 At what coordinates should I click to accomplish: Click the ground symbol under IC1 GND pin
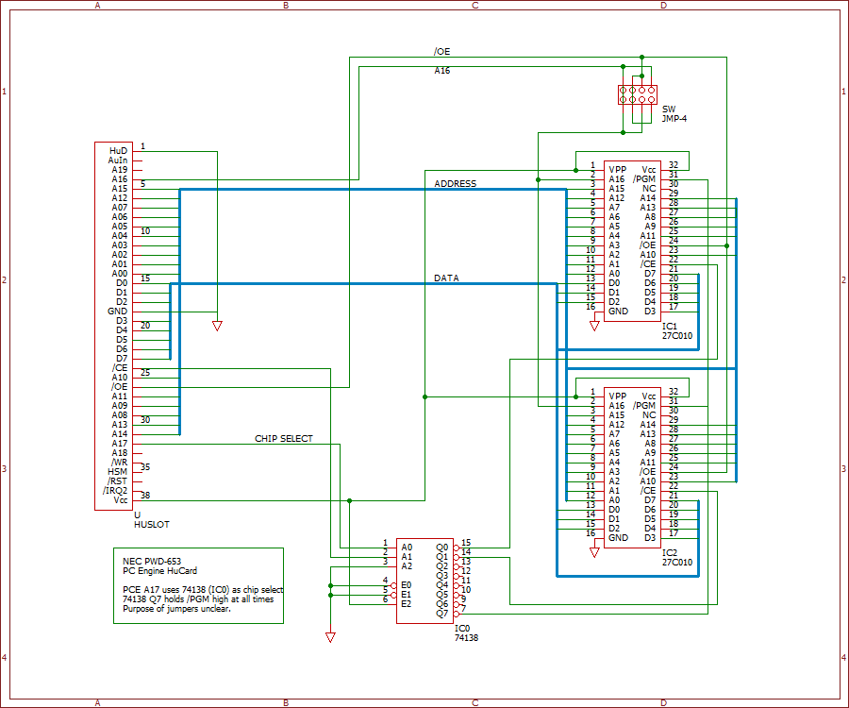click(x=594, y=326)
